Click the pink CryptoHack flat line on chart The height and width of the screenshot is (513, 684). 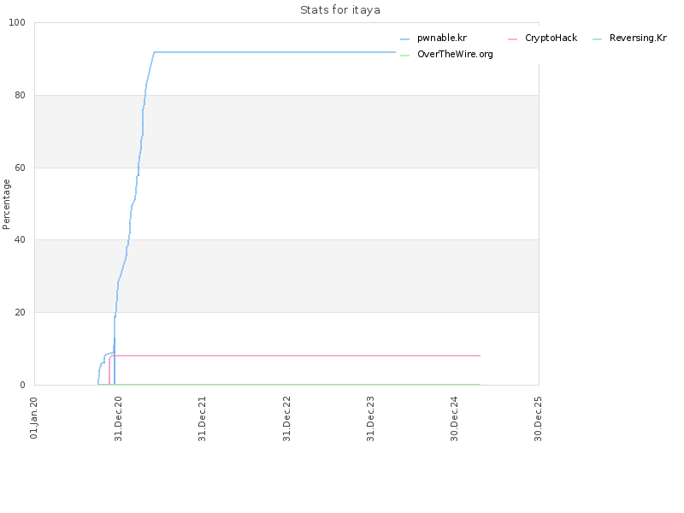tap(297, 356)
